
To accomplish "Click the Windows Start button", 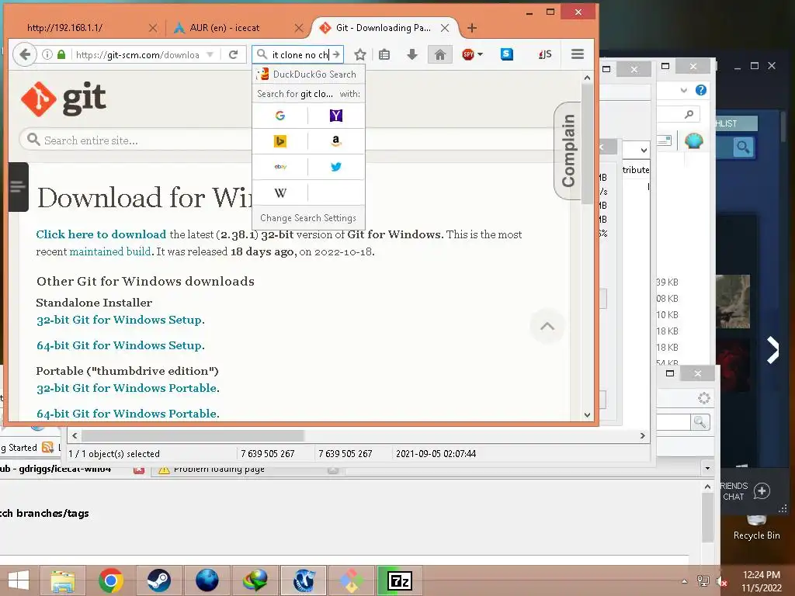I will point(19,580).
